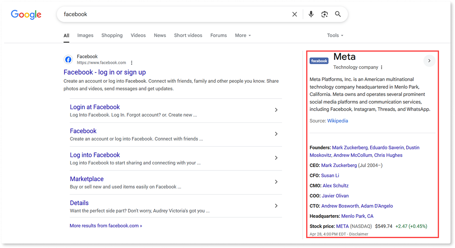Switch to the Shopping tab

pyautogui.click(x=112, y=35)
